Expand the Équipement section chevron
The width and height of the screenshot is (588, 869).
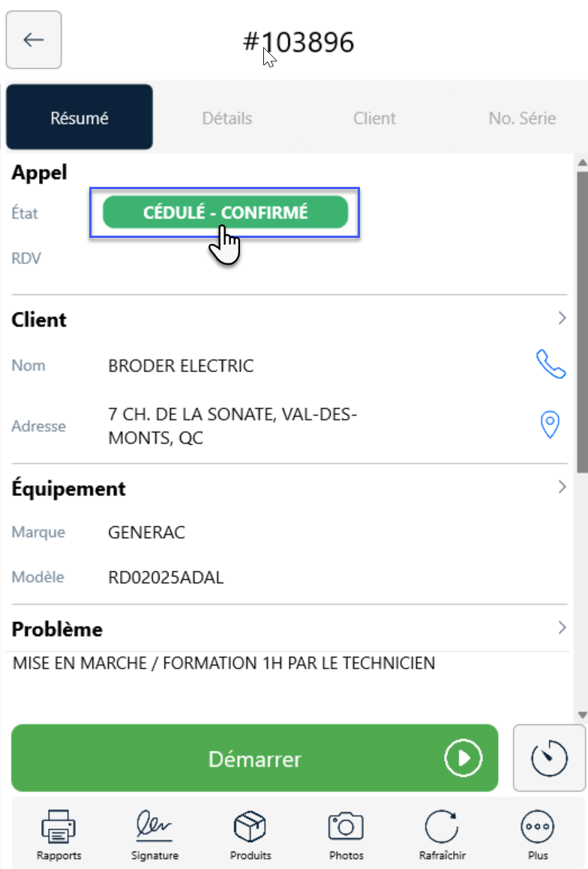point(562,487)
